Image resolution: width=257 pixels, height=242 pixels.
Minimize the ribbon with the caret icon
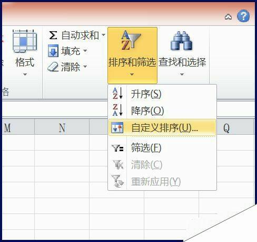click(228, 17)
